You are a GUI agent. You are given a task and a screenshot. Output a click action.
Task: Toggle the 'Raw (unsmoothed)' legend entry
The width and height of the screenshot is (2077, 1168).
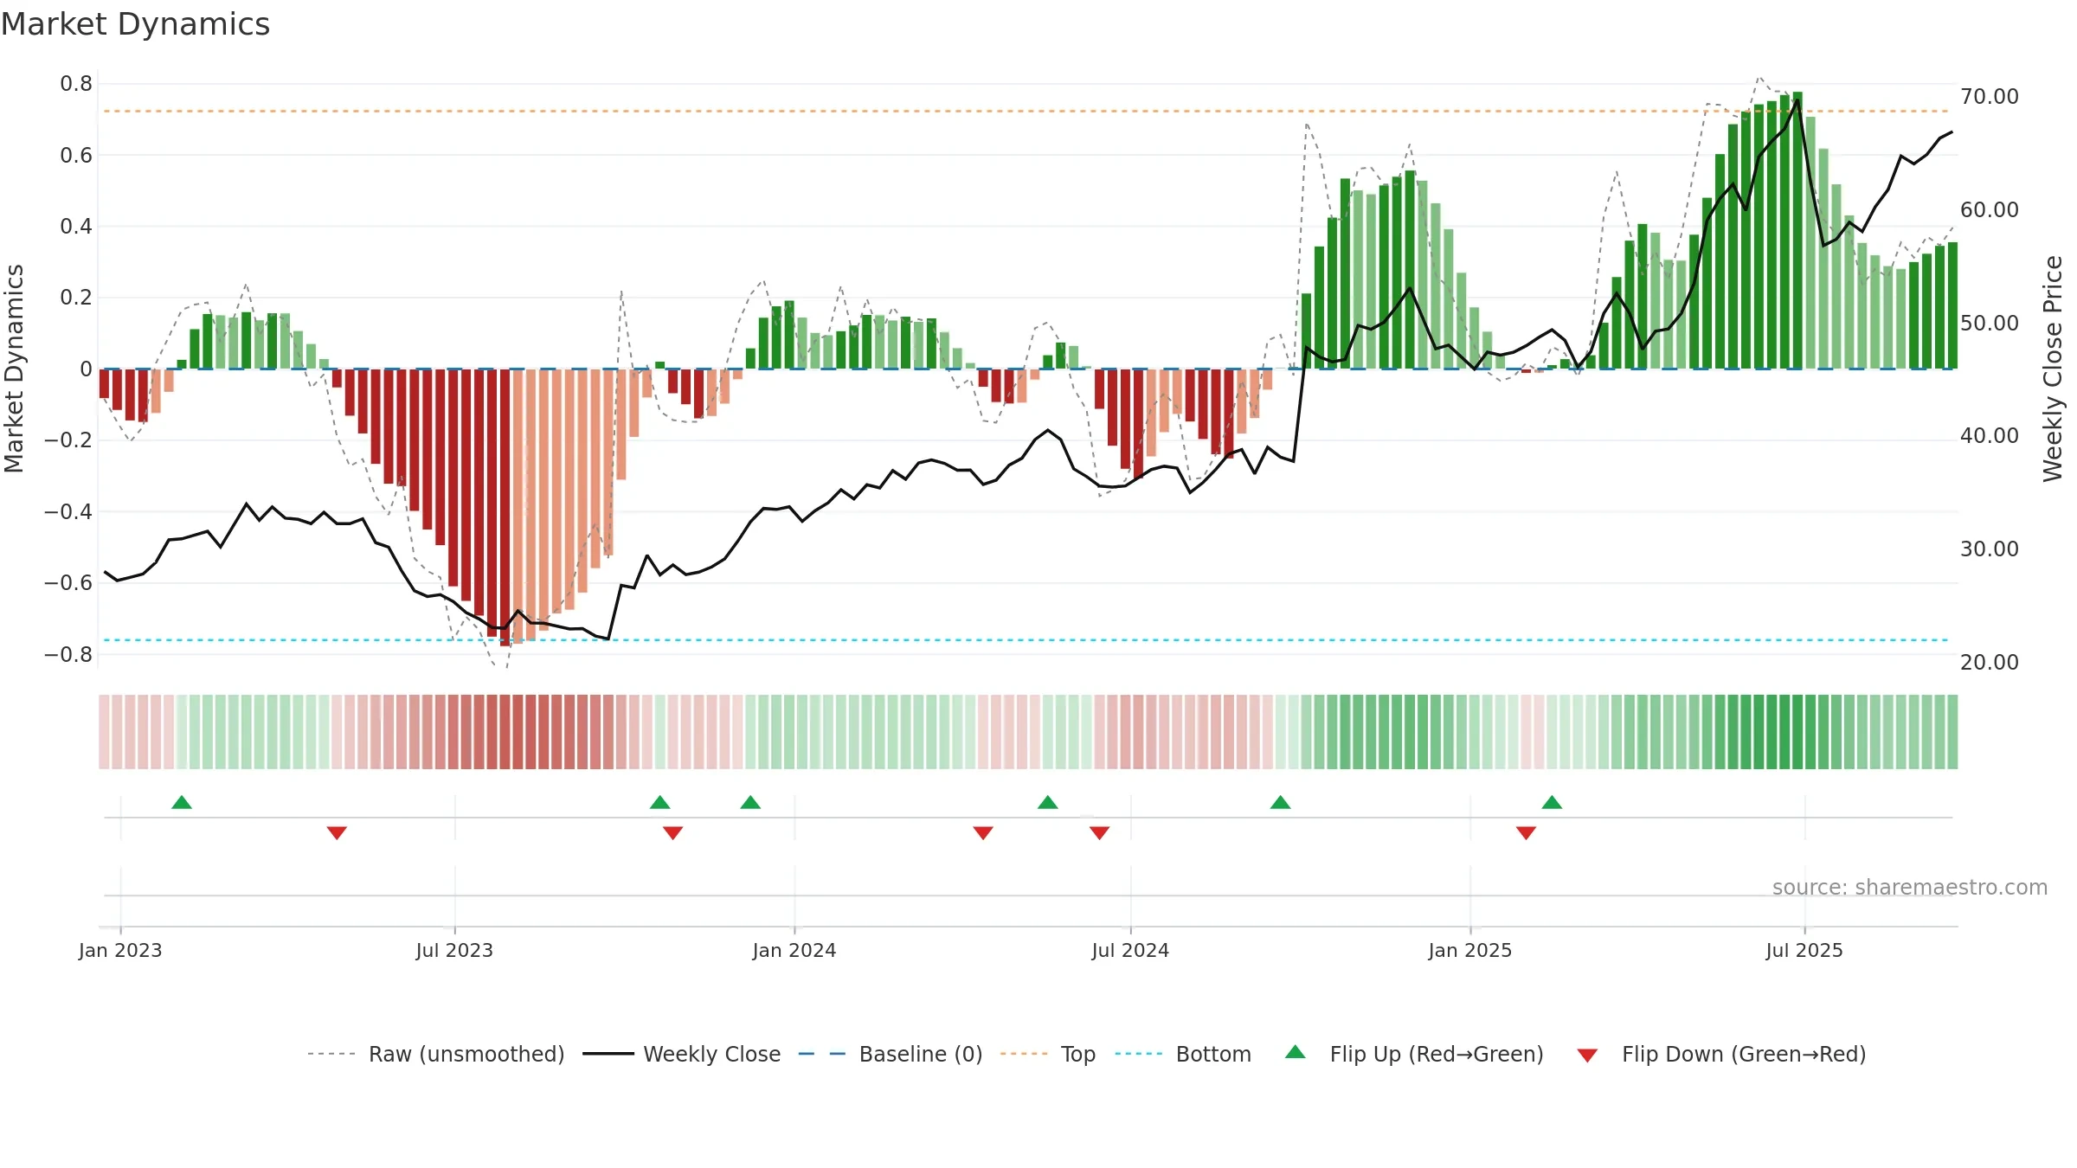click(466, 1054)
